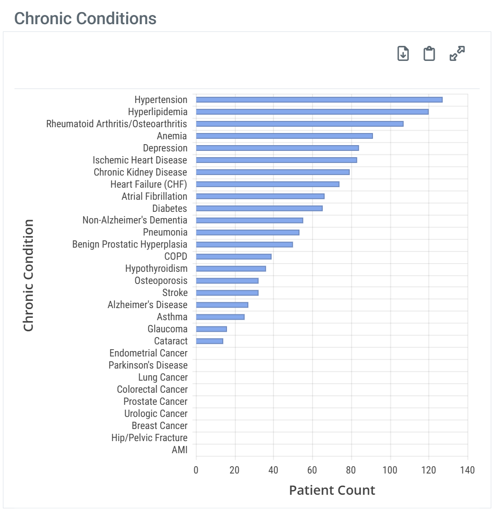The width and height of the screenshot is (499, 518).
Task: Click the Chronic Conditions heading
Action: [x=86, y=18]
